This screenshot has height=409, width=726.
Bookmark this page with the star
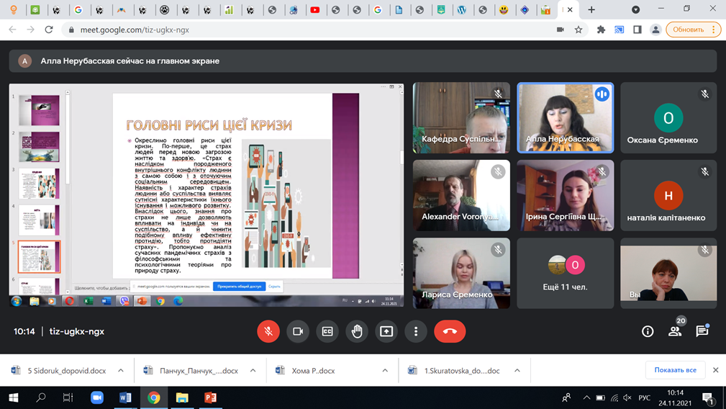coord(578,30)
